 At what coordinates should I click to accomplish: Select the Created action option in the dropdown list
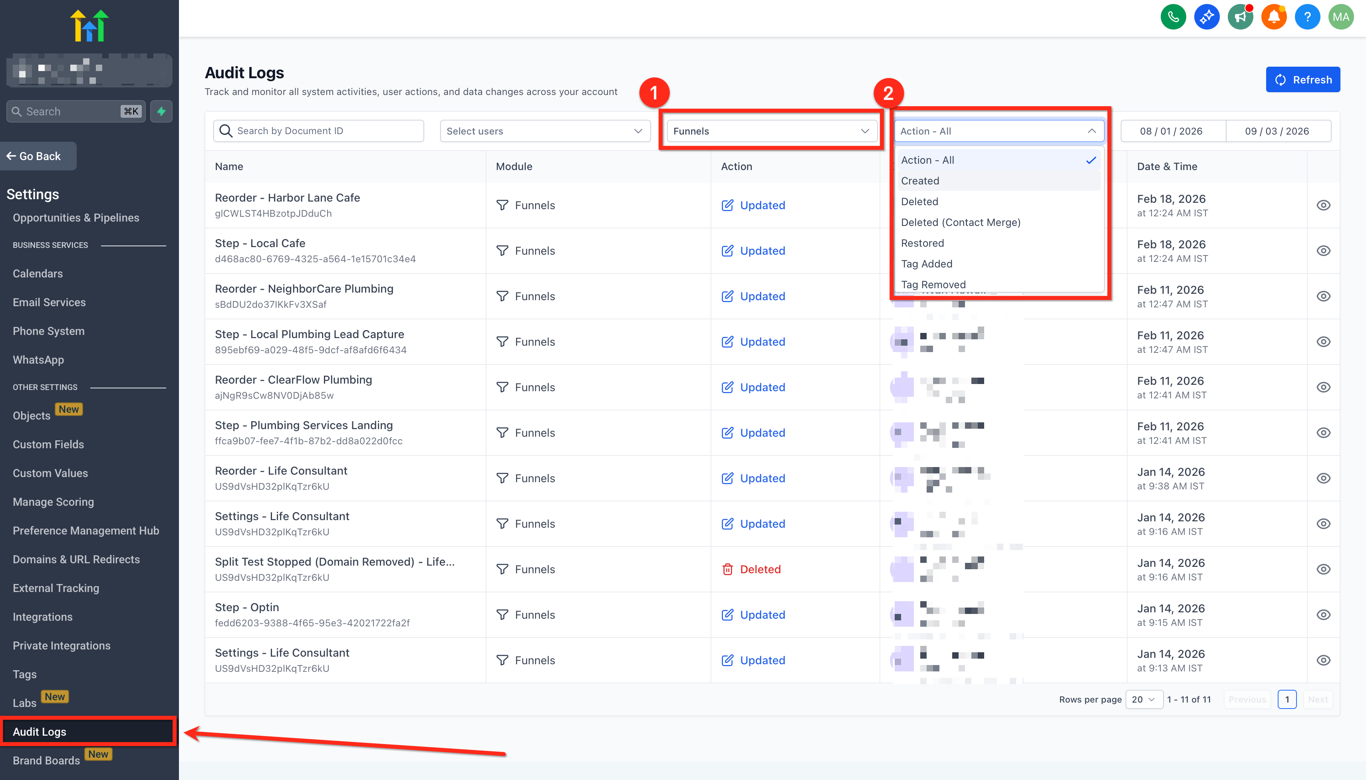tap(920, 181)
